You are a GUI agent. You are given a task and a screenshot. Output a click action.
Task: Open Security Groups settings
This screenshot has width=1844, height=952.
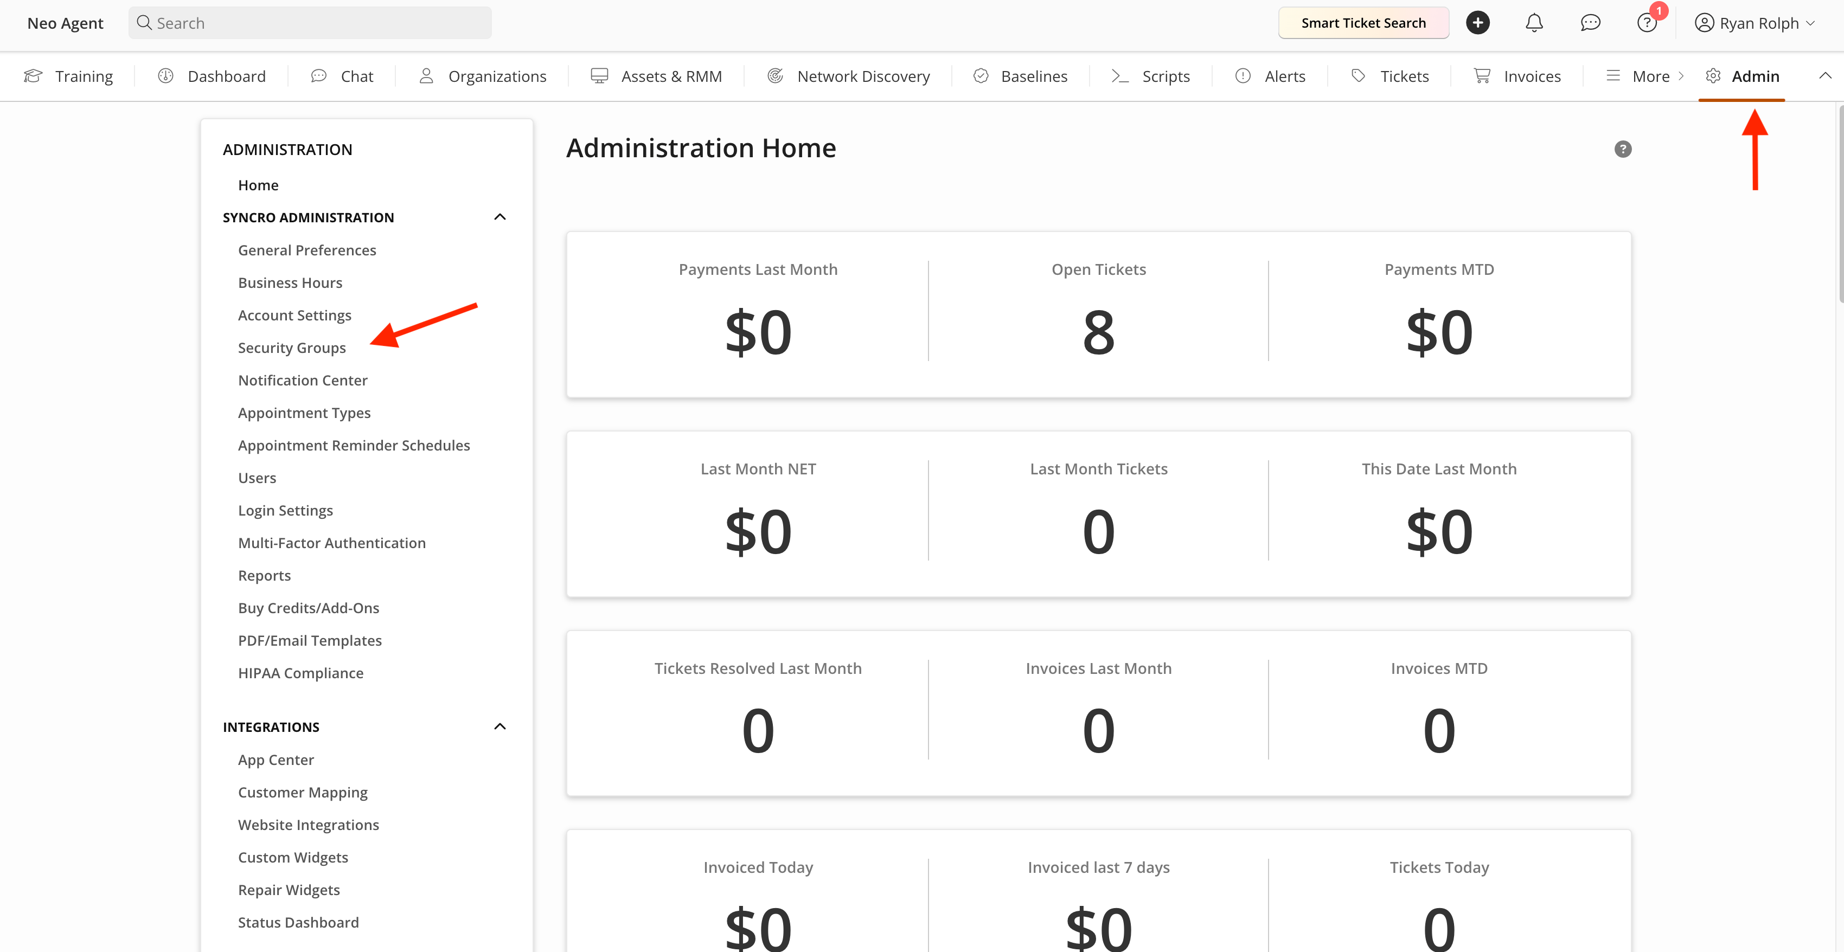292,347
